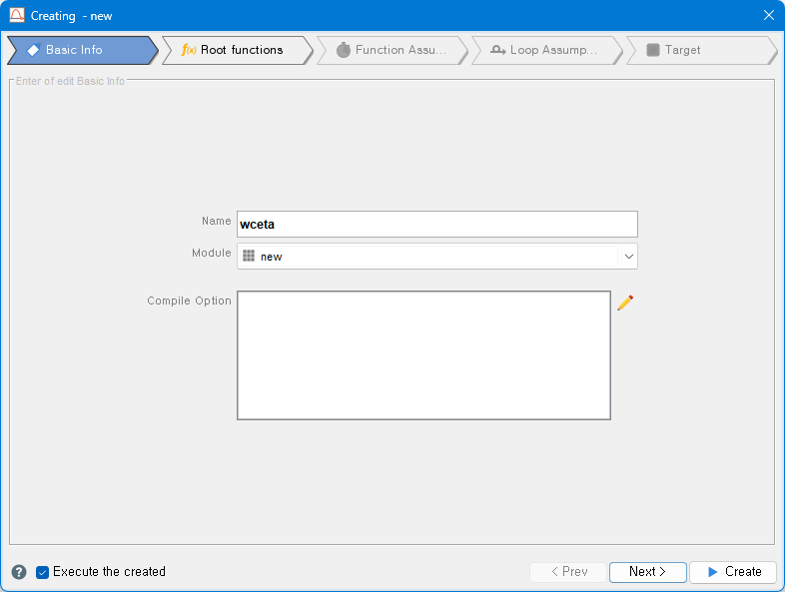
Task: Click the Create button
Action: pos(733,572)
